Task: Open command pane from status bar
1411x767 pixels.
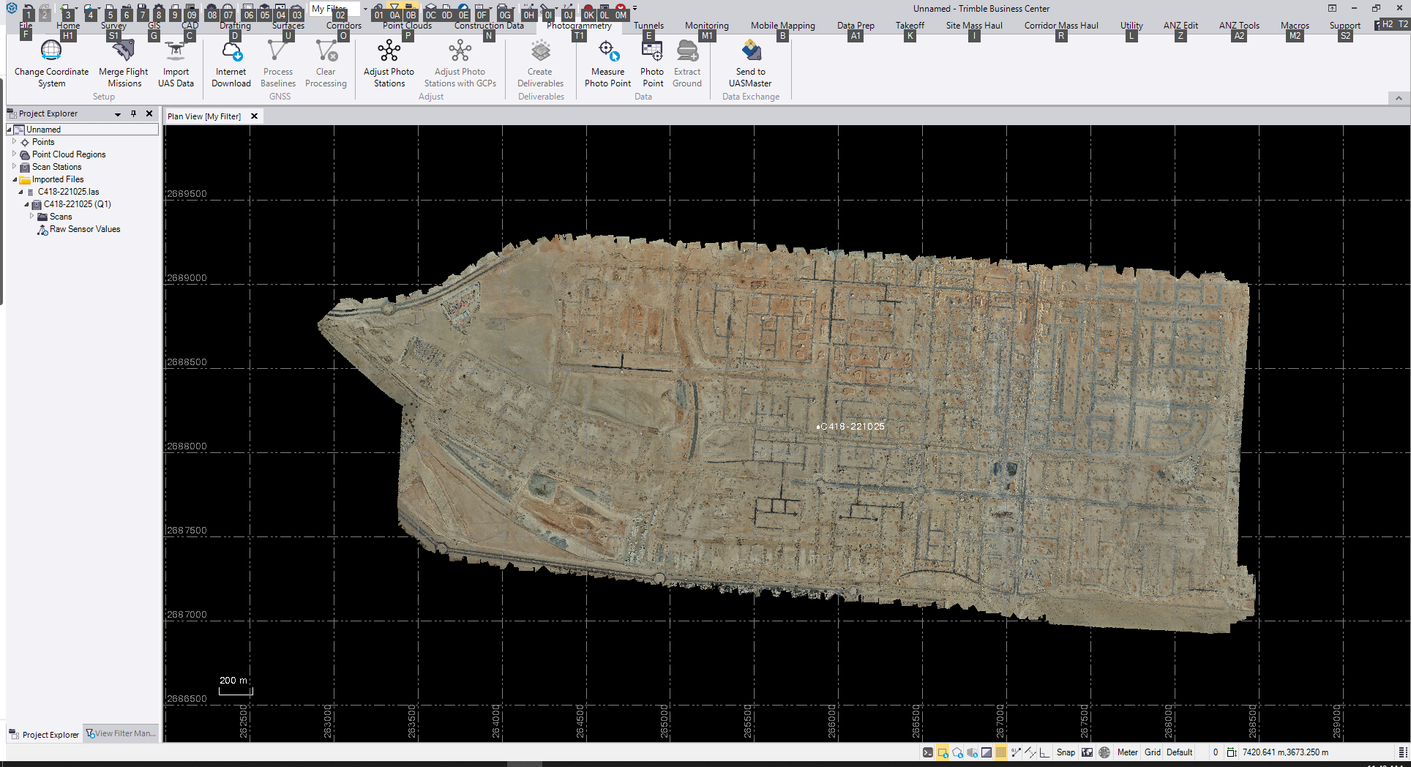Action: (928, 752)
